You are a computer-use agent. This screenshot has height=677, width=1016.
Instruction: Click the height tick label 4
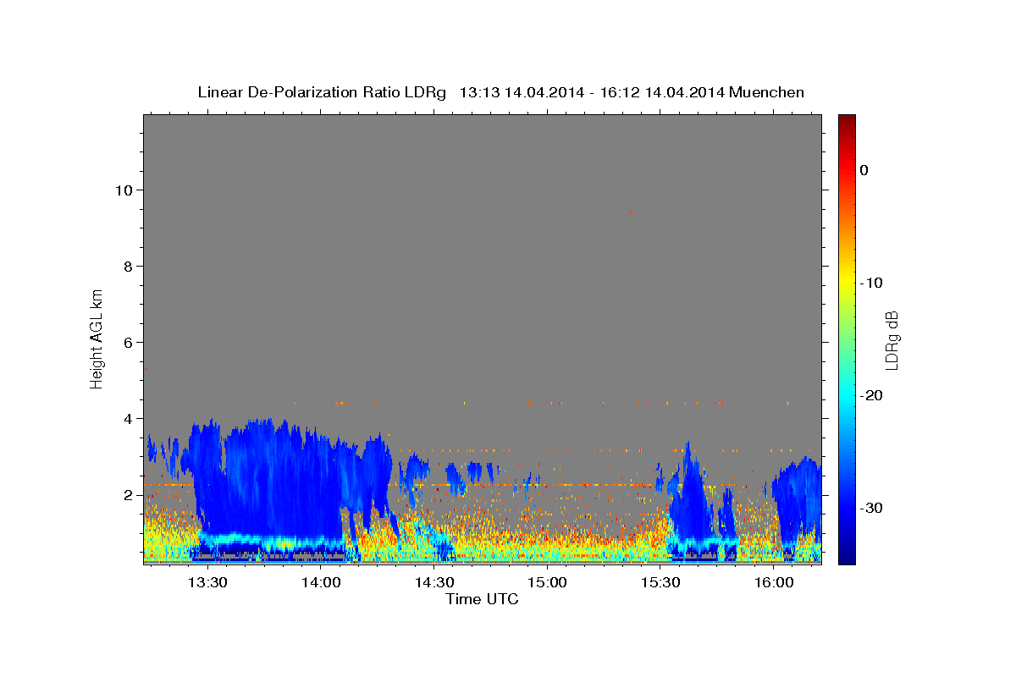(x=128, y=419)
